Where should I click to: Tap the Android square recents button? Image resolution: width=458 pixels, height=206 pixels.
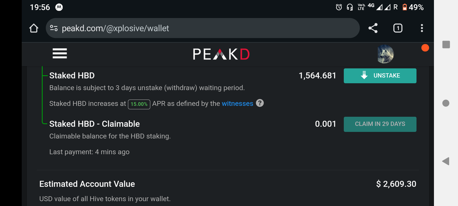click(446, 44)
